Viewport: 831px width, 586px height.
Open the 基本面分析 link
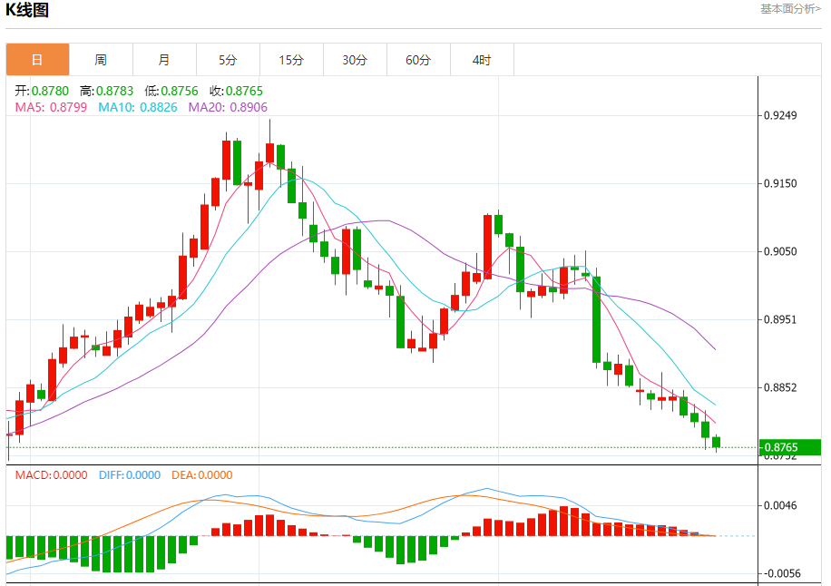[x=790, y=8]
